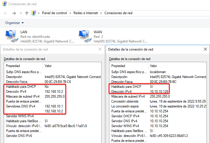Navigate to Panel de control breadcrumb
This screenshot has height=143, width=210.
coord(54,13)
